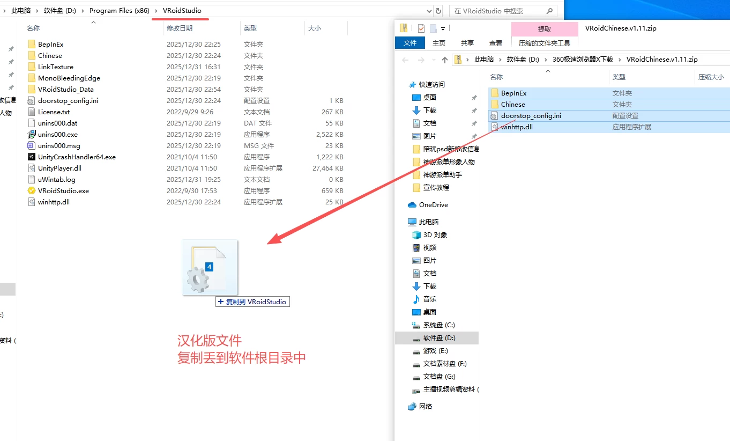Click the refresh button beside the address bar

tap(438, 11)
